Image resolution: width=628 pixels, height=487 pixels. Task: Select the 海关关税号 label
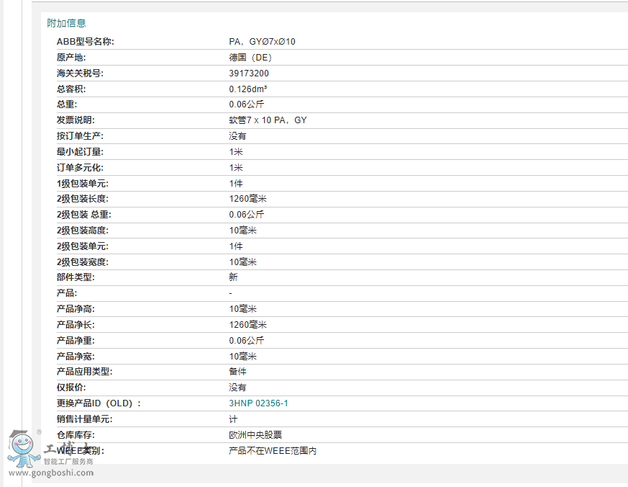pyautogui.click(x=80, y=73)
